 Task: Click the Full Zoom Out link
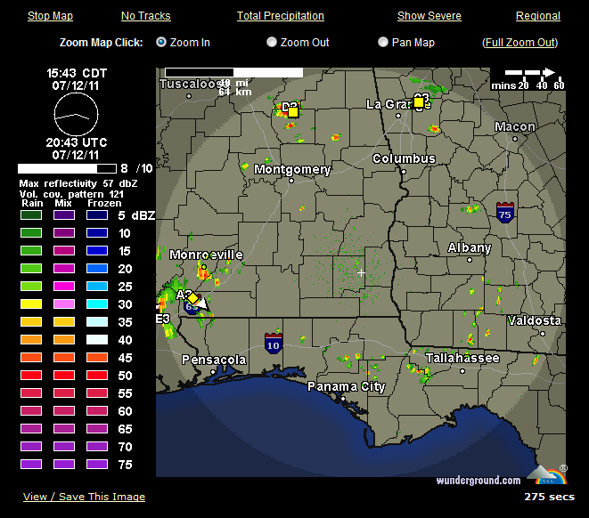(x=519, y=43)
